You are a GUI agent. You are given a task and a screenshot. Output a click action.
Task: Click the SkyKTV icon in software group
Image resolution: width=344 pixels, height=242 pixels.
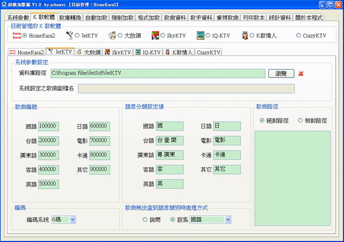[155, 35]
